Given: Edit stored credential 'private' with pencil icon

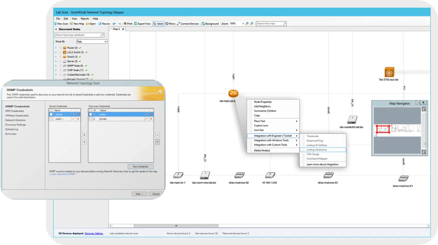Looking at the screenshot, I should click(74, 114).
